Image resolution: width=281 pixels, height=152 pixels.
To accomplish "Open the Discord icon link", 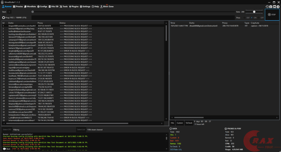I will coord(275,7).
